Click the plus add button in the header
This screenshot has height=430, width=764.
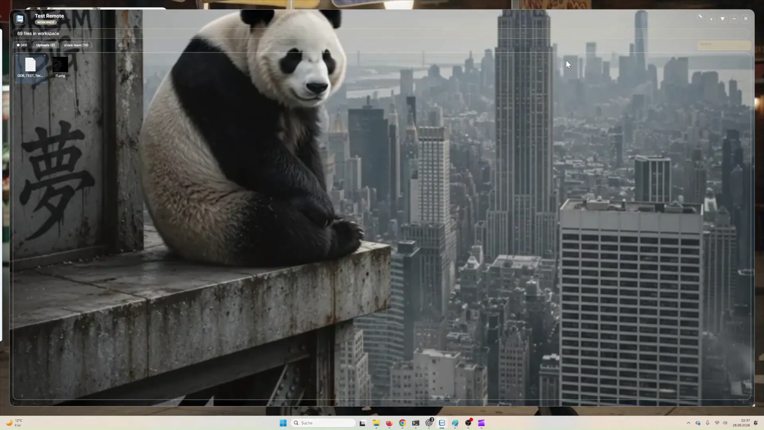711,19
